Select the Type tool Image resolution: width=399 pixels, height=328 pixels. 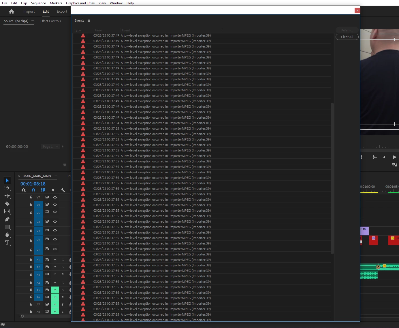click(7, 242)
